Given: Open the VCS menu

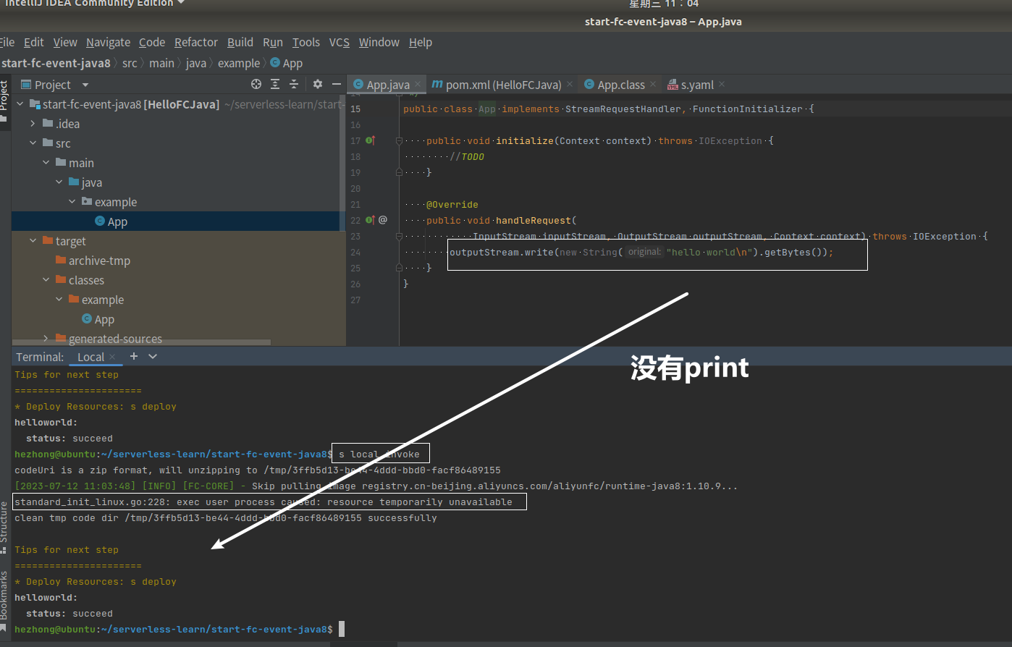Looking at the screenshot, I should point(340,42).
